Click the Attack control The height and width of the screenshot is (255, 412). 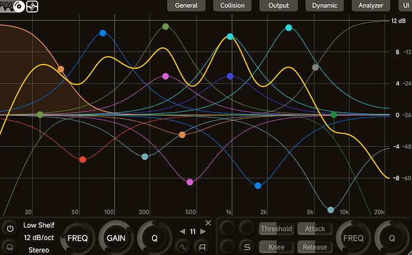pos(315,229)
